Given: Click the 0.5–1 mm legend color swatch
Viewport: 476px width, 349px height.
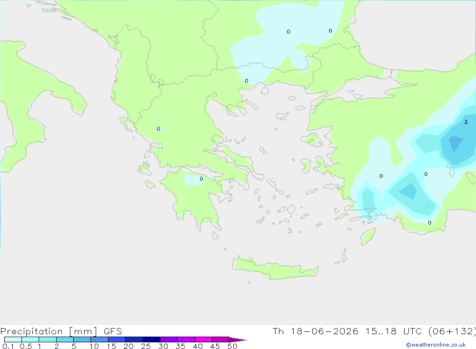Looking at the screenshot, I should tap(30, 339).
